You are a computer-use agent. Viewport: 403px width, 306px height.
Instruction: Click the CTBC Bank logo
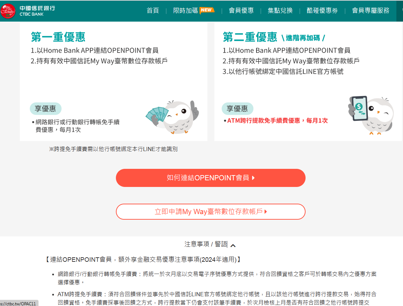[28, 11]
